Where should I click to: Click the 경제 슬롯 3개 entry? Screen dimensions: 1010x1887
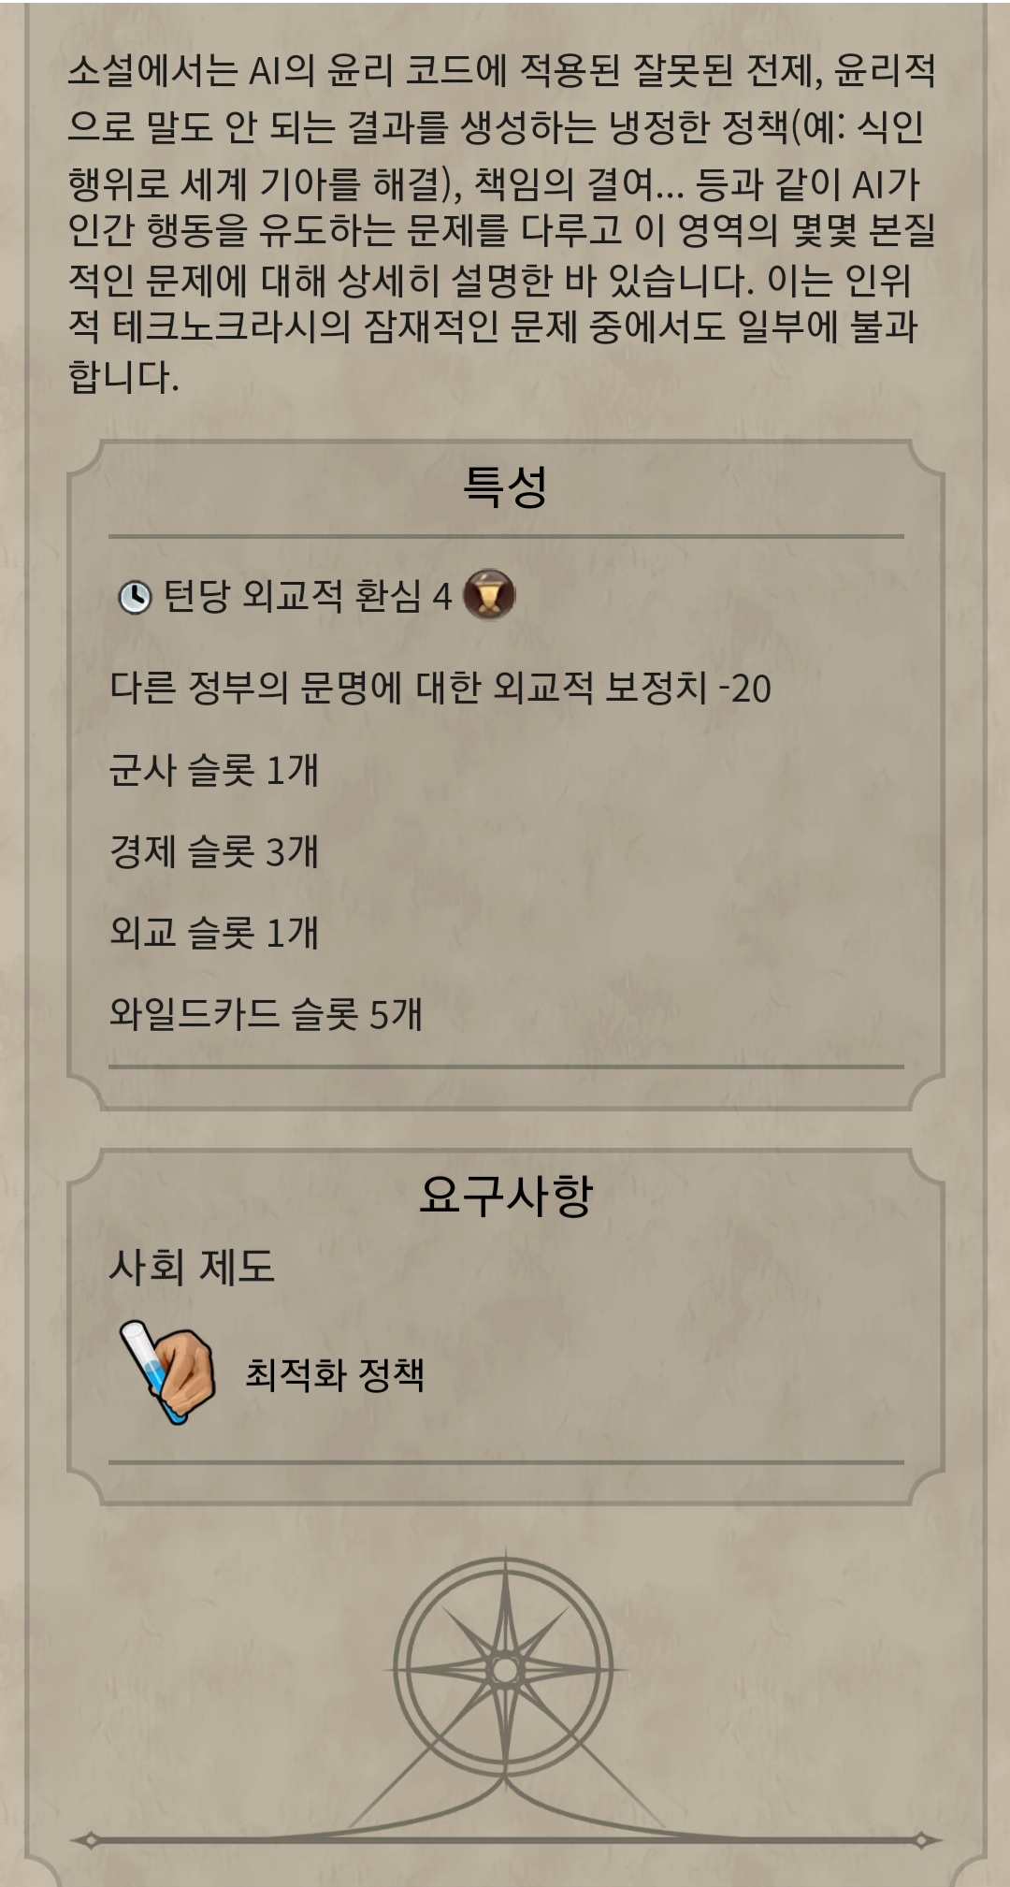tap(214, 852)
